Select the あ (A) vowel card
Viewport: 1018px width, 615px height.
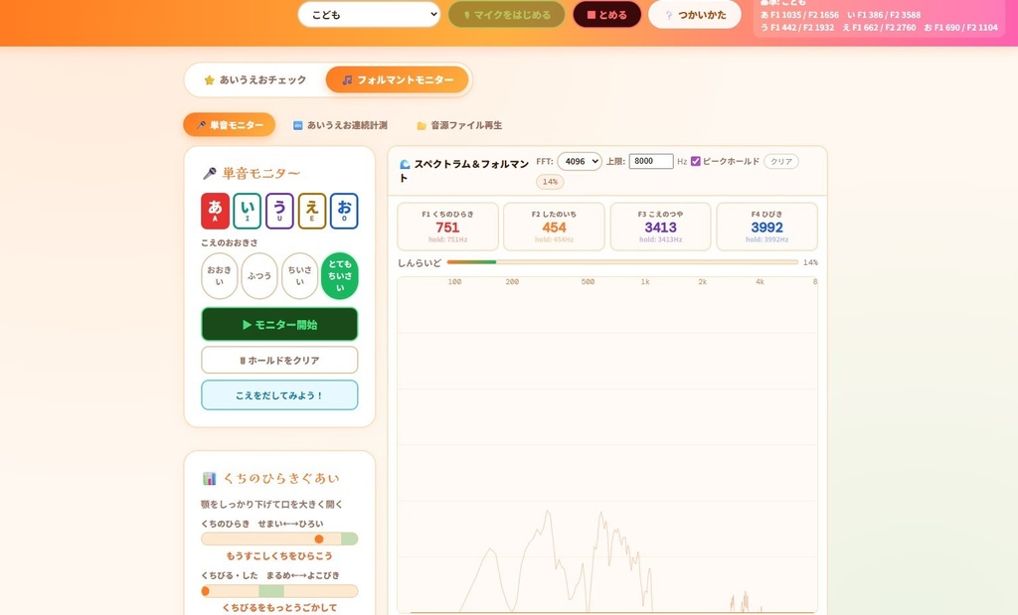pyautogui.click(x=215, y=213)
